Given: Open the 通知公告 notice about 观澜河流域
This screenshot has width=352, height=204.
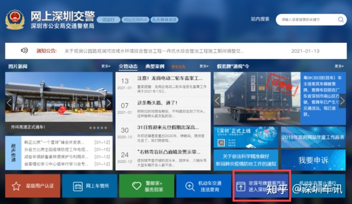Looking at the screenshot, I should [154, 51].
